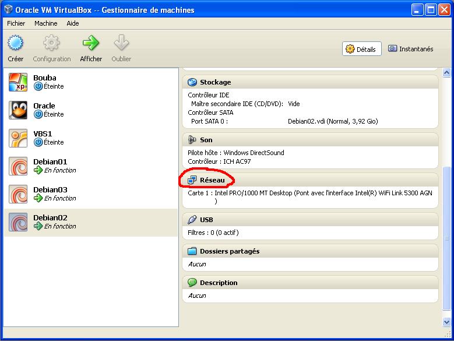454x341 pixels.
Task: Click Aucun under Dossiers partagés
Action: tap(197, 264)
